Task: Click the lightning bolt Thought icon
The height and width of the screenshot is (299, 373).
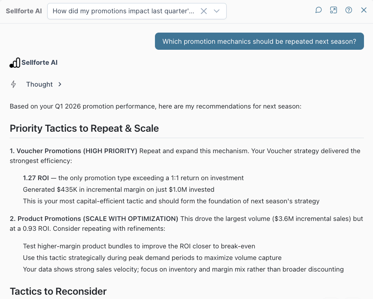Action: (14, 85)
